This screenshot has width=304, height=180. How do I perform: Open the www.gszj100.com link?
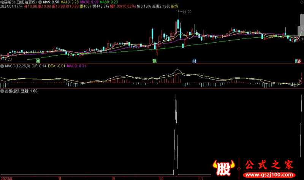pyautogui.click(x=268, y=175)
